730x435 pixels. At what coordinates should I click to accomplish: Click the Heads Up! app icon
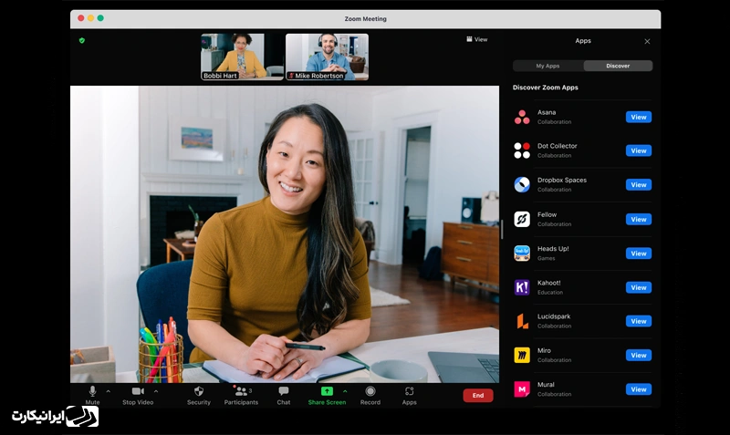click(522, 254)
